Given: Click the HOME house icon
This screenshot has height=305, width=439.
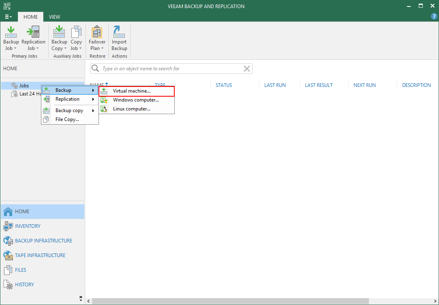Looking at the screenshot, I should [8, 212].
